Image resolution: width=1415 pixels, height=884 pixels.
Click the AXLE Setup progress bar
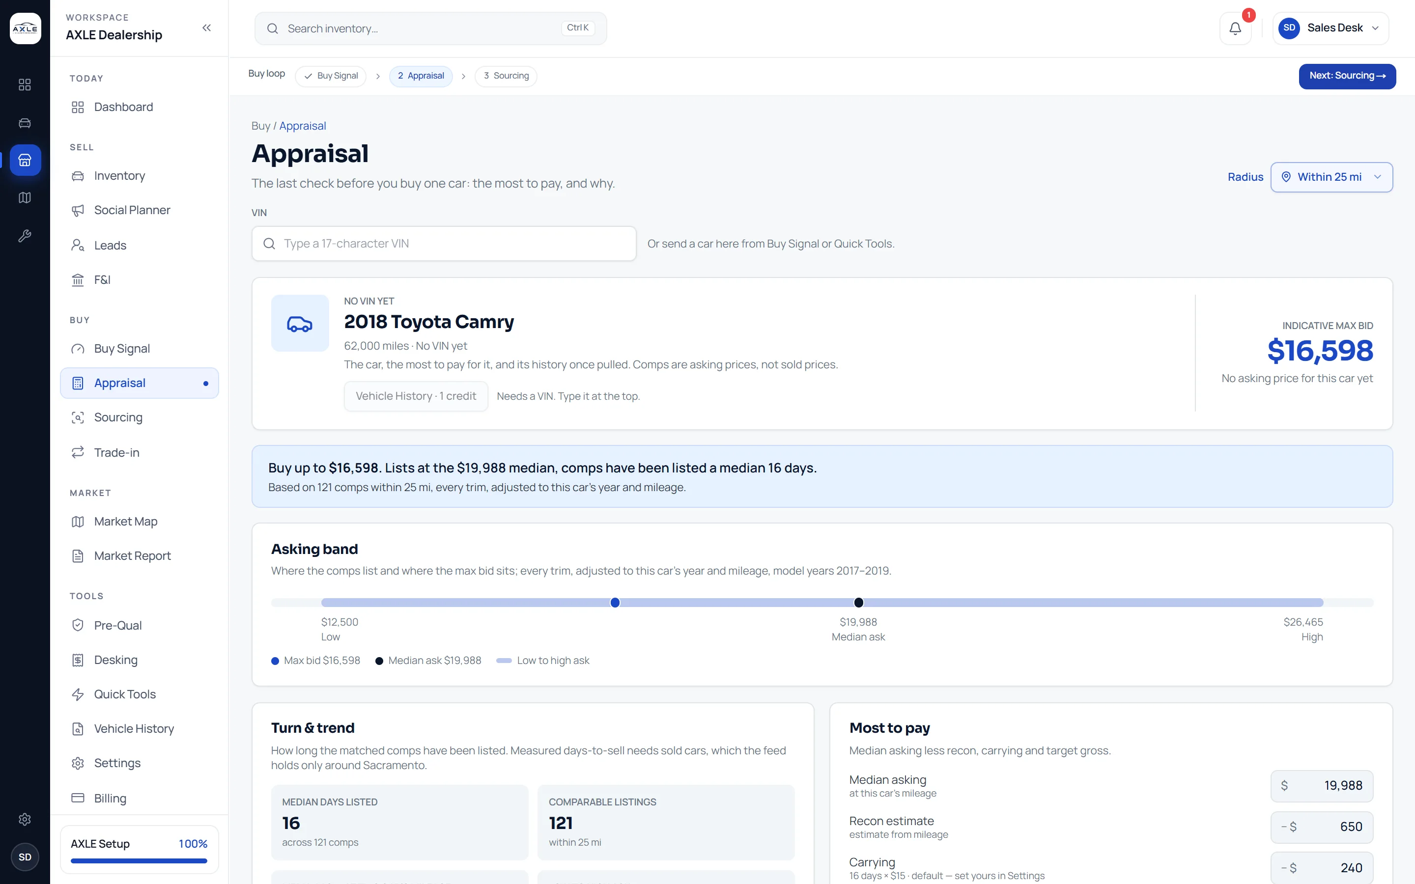coord(139,860)
